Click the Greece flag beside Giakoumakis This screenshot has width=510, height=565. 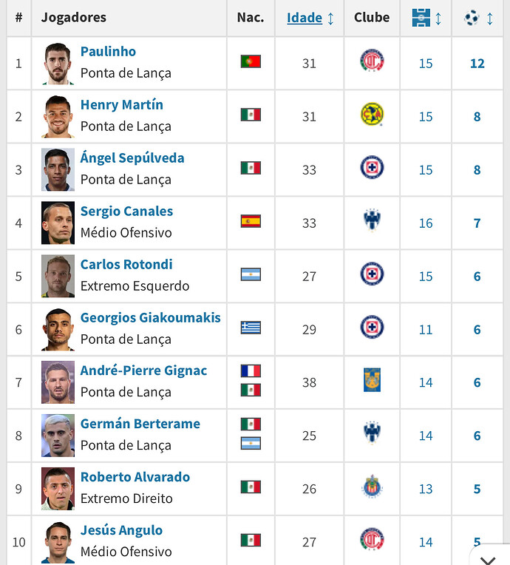[x=251, y=328]
